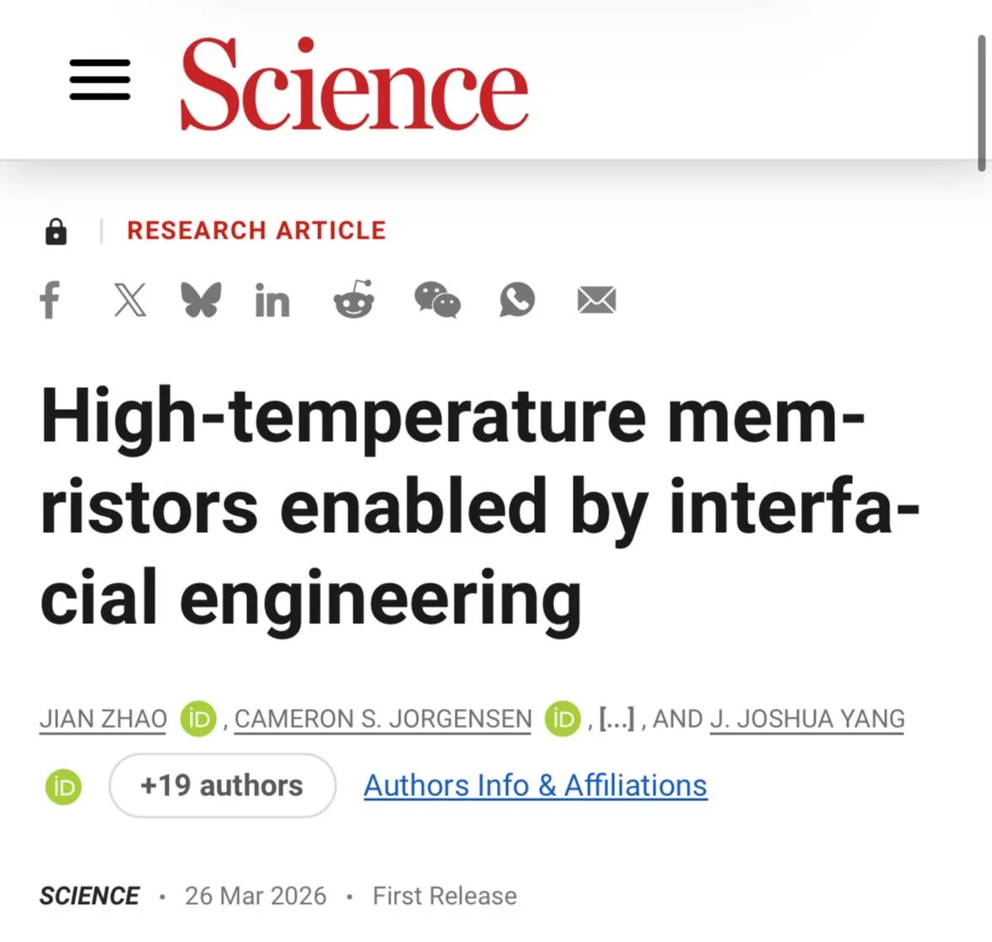Open Cameron S. Jorgensen's ORCID iD icon
This screenshot has height=942, width=992.
coord(563,719)
